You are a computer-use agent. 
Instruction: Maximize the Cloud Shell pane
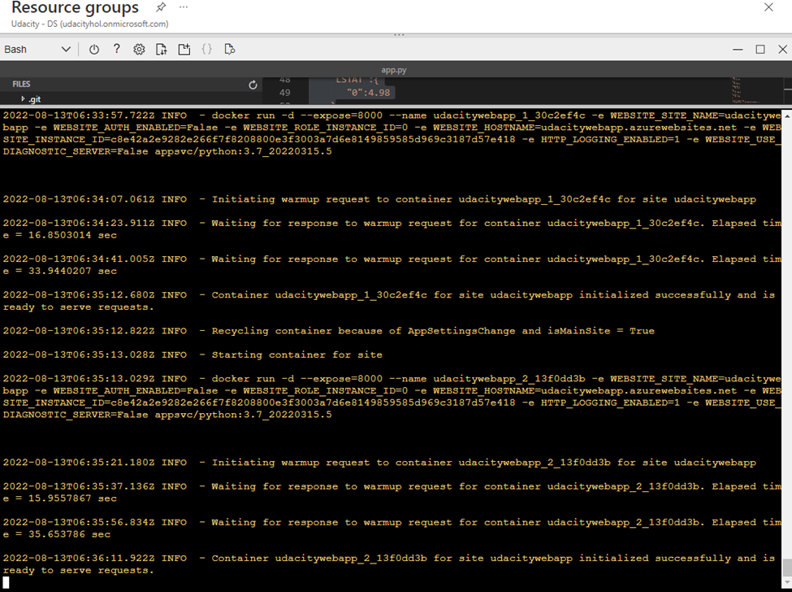pos(760,49)
